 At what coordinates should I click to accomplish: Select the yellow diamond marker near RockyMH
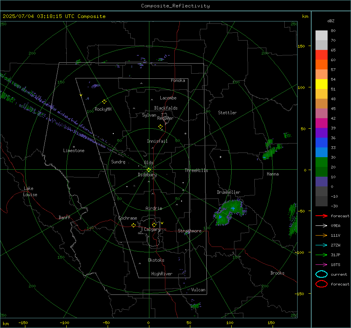(x=104, y=102)
